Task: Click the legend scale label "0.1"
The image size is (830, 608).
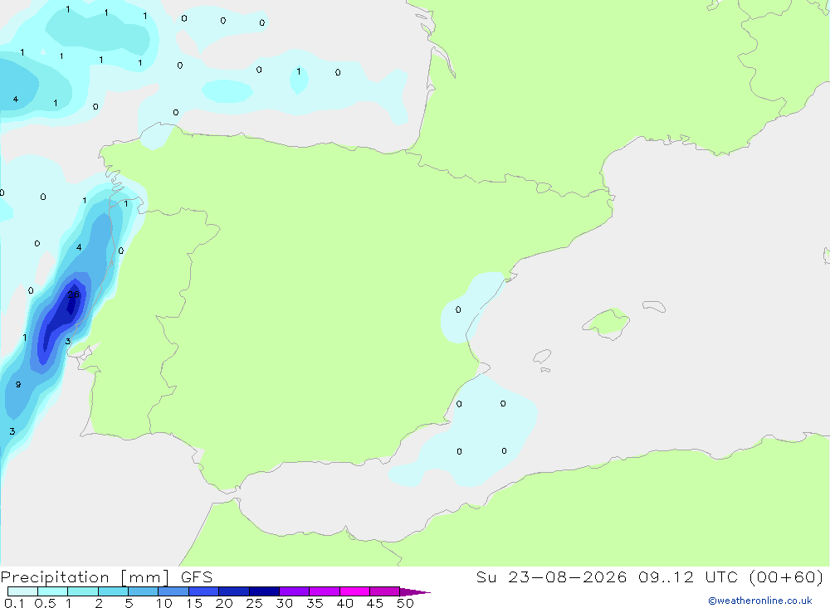Action: [14, 603]
